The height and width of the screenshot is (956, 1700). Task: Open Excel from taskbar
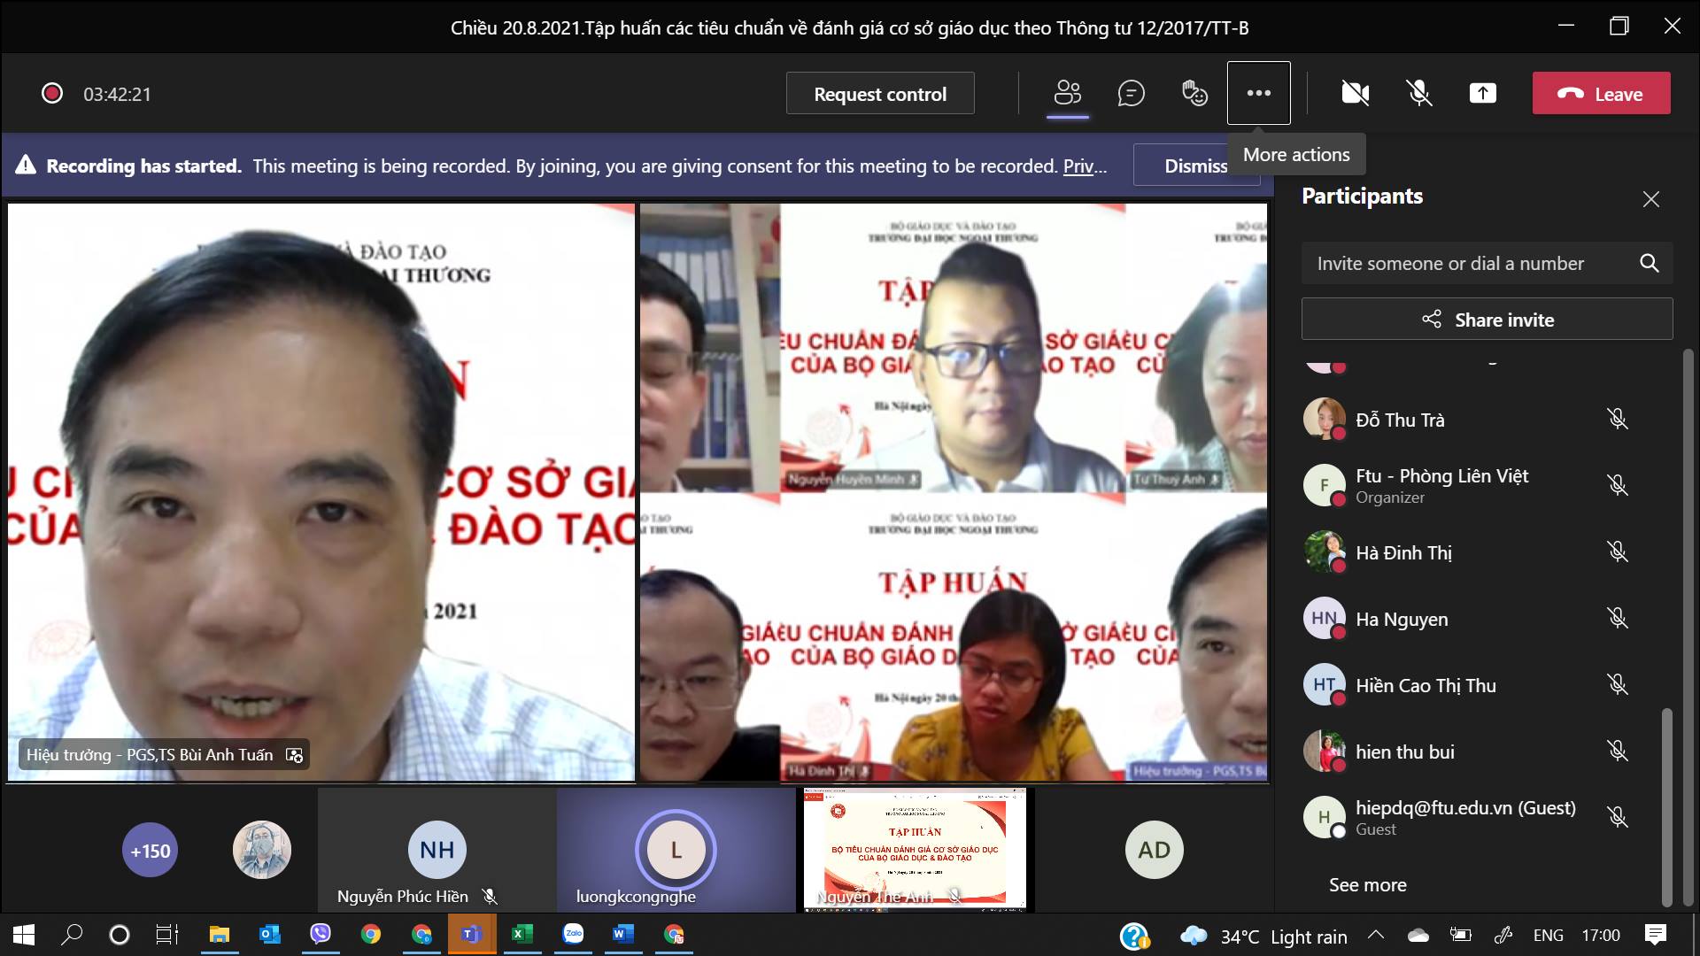click(x=522, y=935)
